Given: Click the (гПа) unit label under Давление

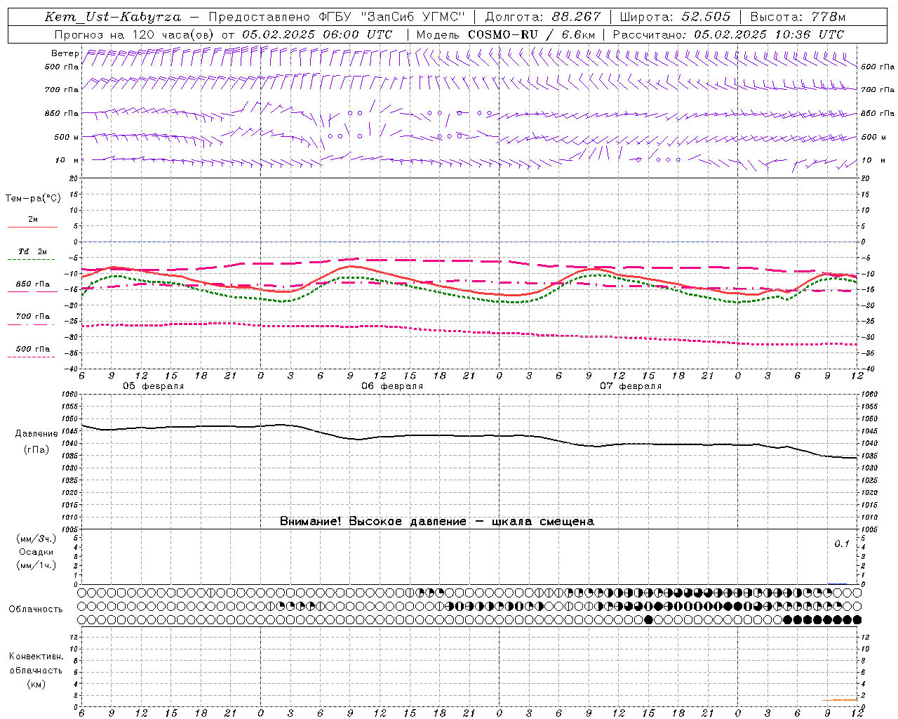Looking at the screenshot, I should (36, 450).
